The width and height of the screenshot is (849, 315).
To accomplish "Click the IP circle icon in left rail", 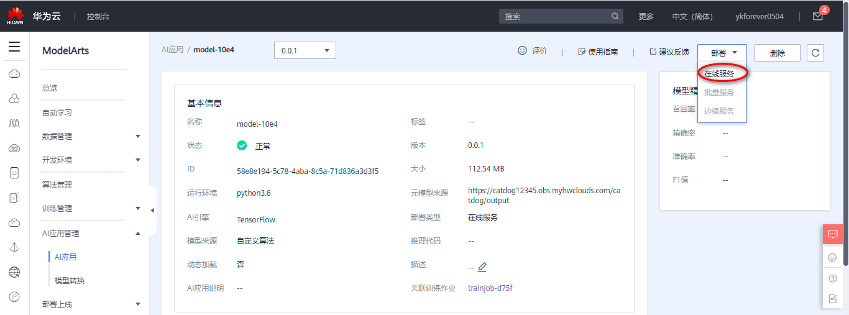I will (14, 297).
